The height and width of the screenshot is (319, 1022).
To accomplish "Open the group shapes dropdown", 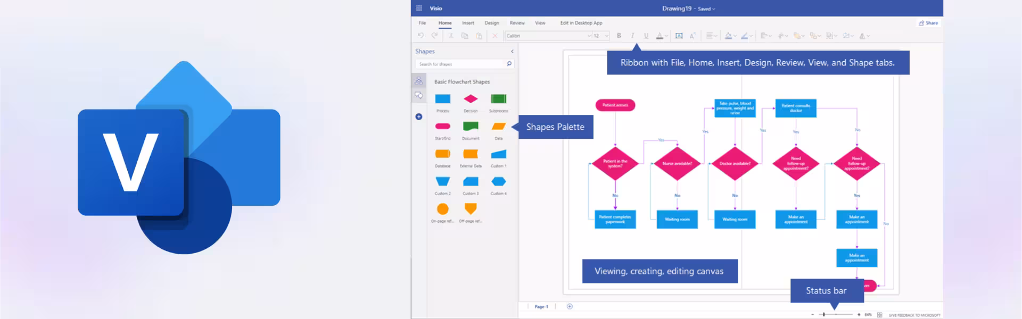I will 815,36.
